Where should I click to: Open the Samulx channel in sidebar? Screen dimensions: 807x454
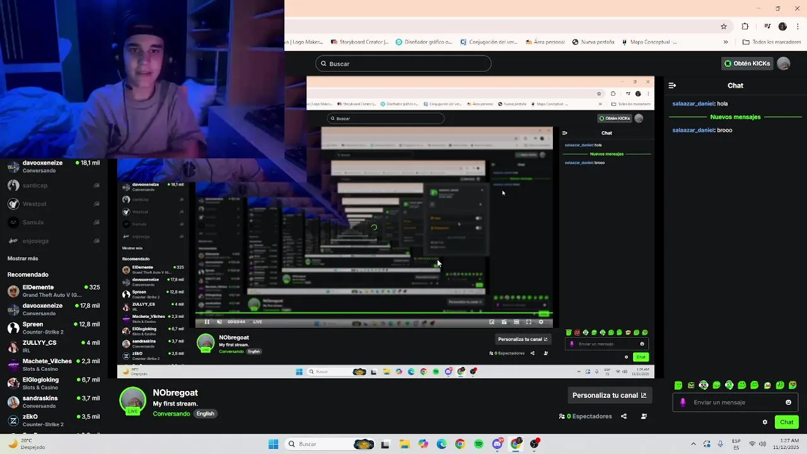(x=54, y=223)
